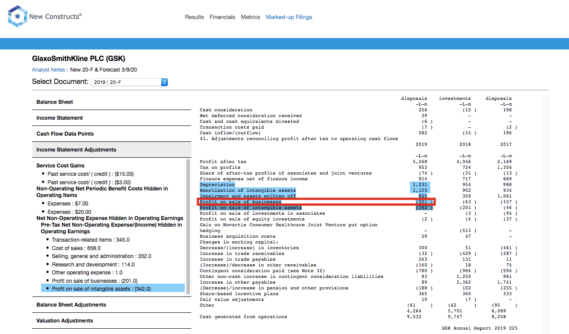Expand the Balance Sheet section
This screenshot has width=569, height=334.
[112, 102]
